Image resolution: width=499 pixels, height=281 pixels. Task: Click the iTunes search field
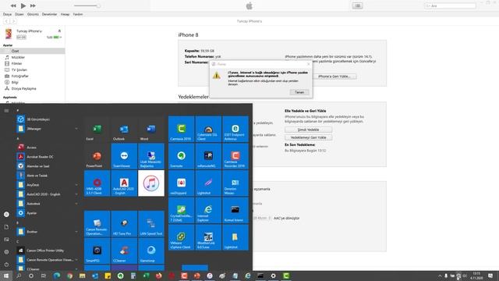(x=450, y=5)
